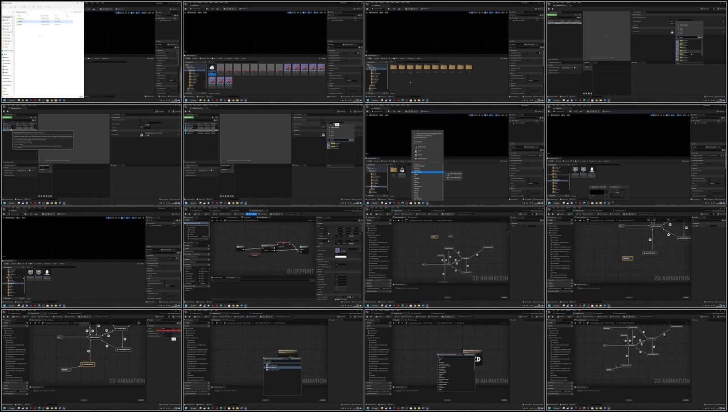Image resolution: width=728 pixels, height=412 pixels.
Task: Select Movement node in graph with highlighted Attack
Action: pos(656,226)
